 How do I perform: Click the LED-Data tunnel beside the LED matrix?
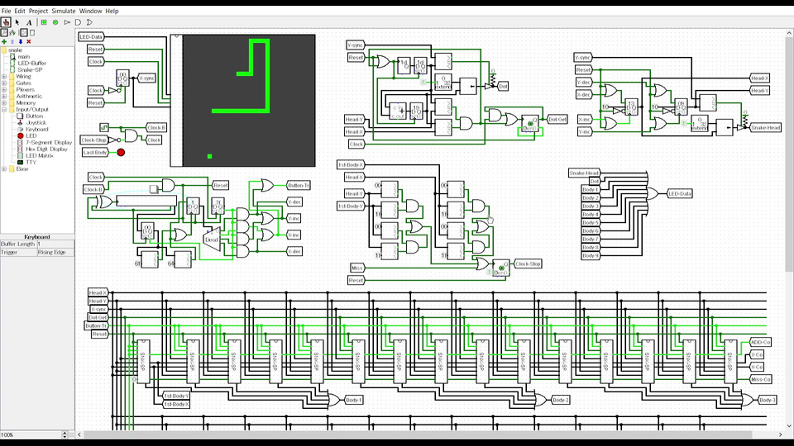point(92,37)
